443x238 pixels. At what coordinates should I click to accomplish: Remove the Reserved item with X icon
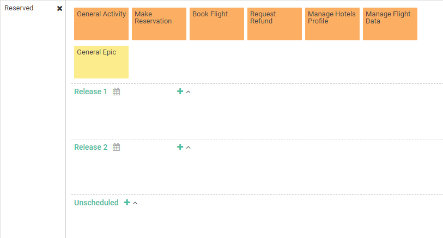point(59,9)
